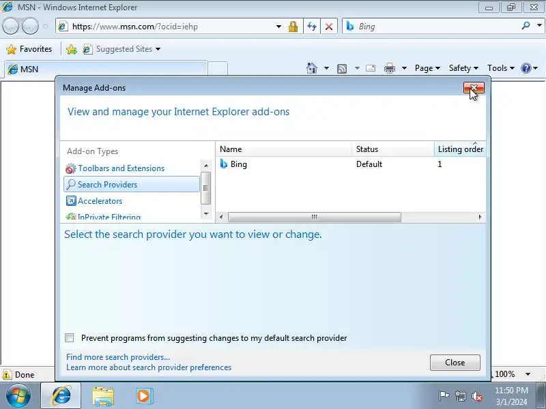Open Find more search providers link
This screenshot has height=409, width=546.
click(118, 357)
